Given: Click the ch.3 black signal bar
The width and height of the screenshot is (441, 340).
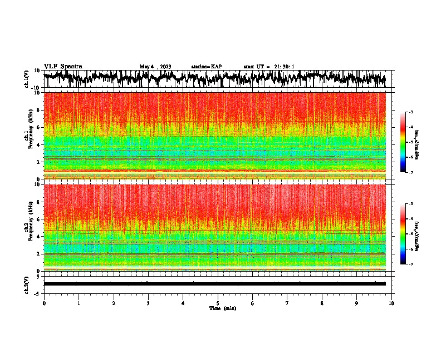Looking at the screenshot, I should (215, 284).
